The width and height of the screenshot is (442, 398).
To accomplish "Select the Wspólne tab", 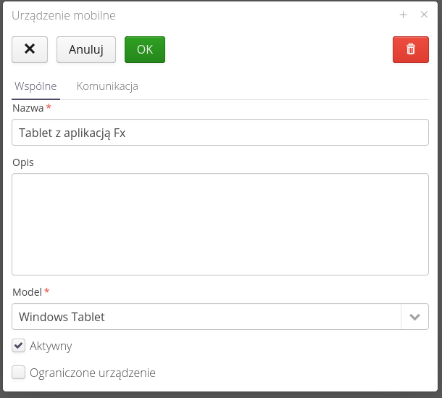I will click(36, 86).
